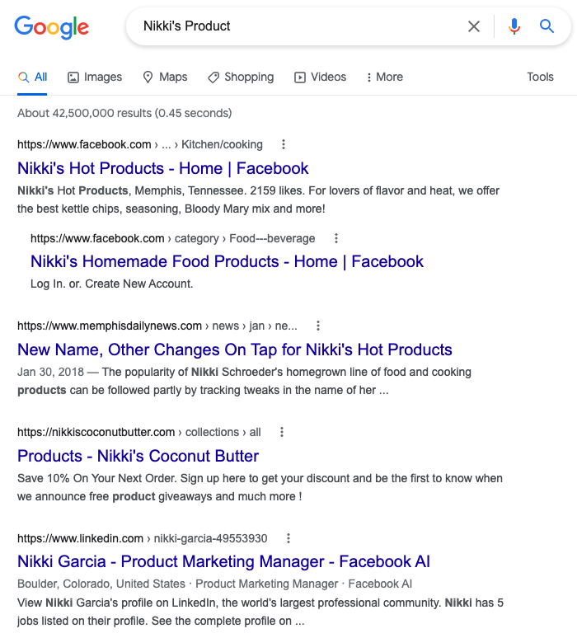Click into the search query text field
This screenshot has height=638, width=577.
(x=301, y=26)
